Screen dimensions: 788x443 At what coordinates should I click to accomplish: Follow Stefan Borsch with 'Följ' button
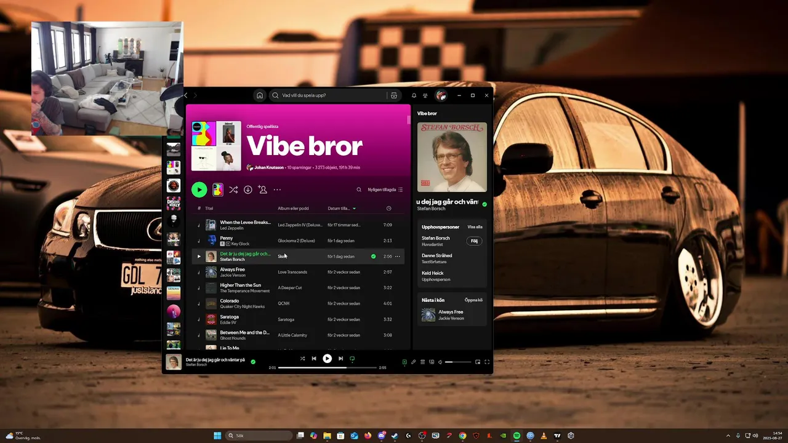[474, 241]
